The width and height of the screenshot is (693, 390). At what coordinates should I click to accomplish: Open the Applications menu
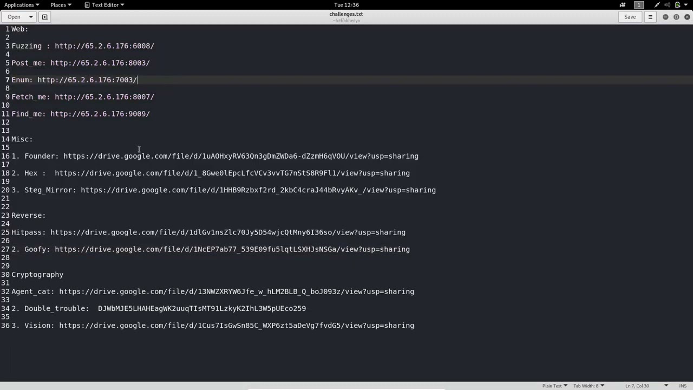[22, 5]
